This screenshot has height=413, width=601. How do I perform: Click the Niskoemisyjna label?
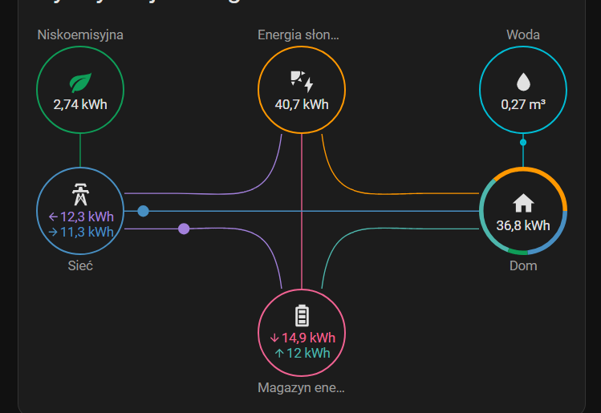(x=80, y=34)
